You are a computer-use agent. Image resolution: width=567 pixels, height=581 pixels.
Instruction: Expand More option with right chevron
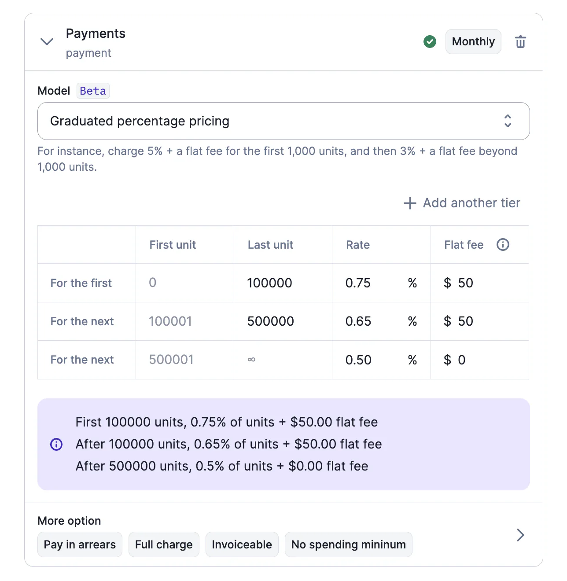520,535
